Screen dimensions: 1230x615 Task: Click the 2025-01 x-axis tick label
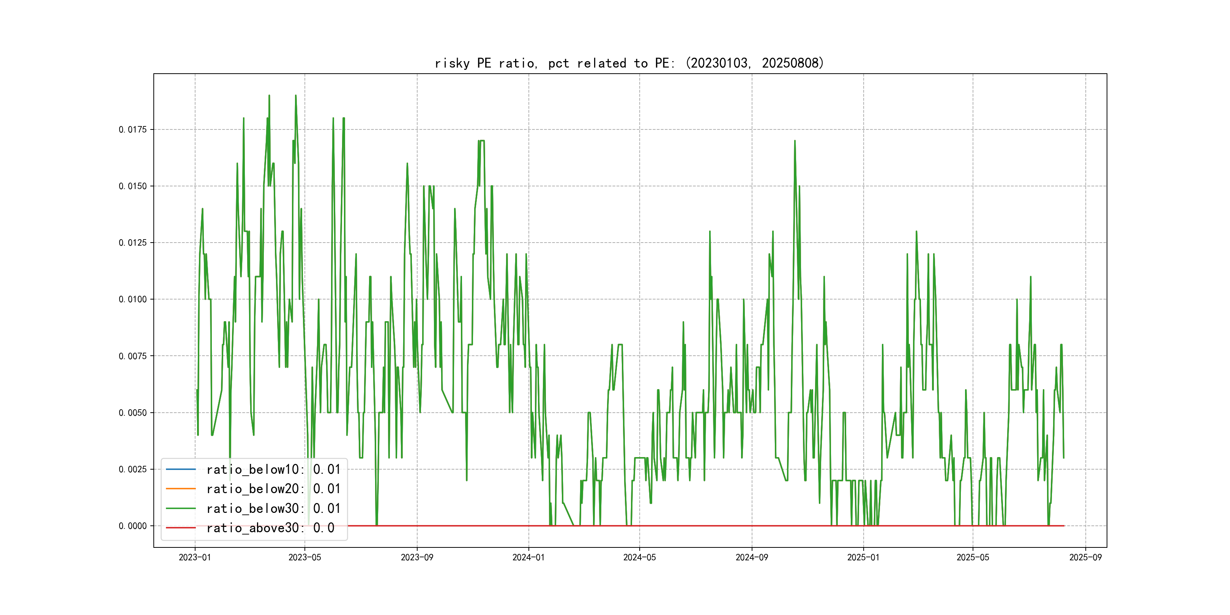pos(863,557)
